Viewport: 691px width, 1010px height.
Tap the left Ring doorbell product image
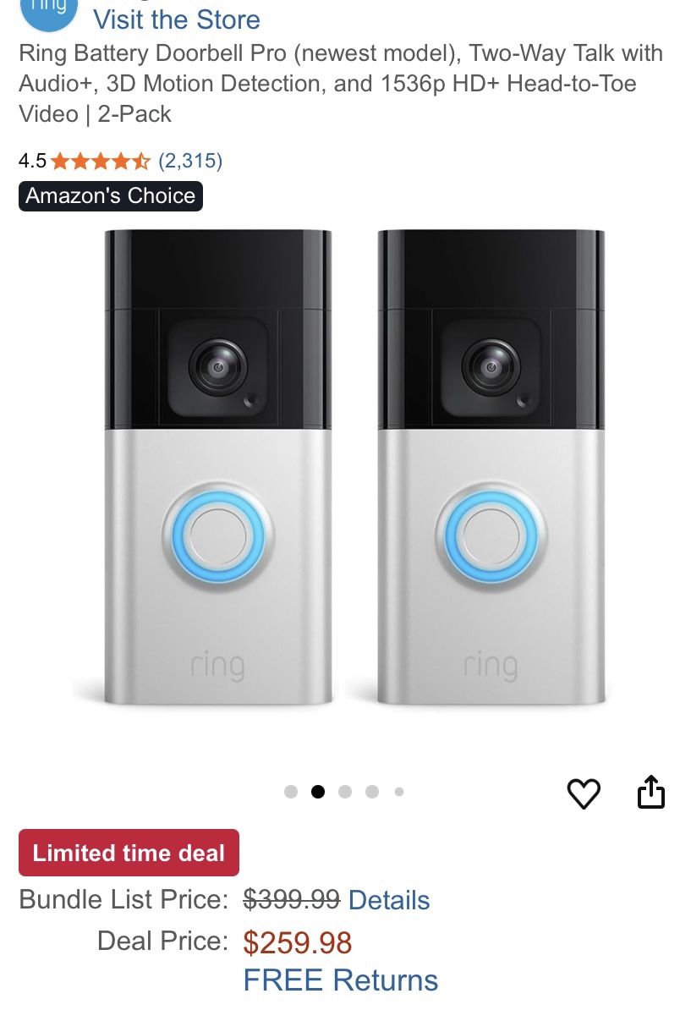(218, 467)
